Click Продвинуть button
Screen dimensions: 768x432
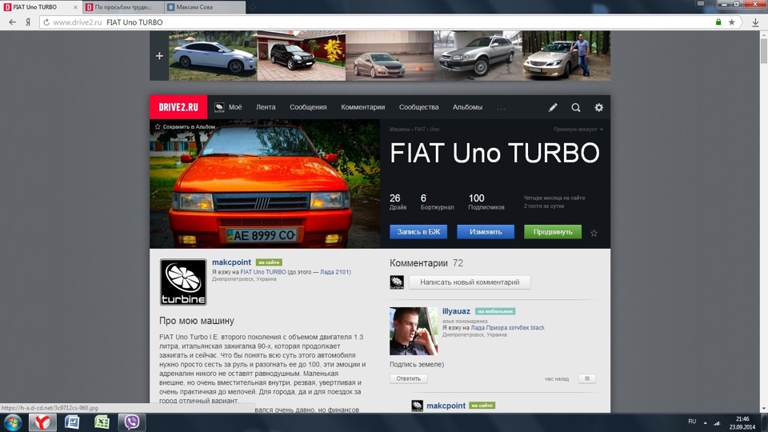pyautogui.click(x=553, y=232)
